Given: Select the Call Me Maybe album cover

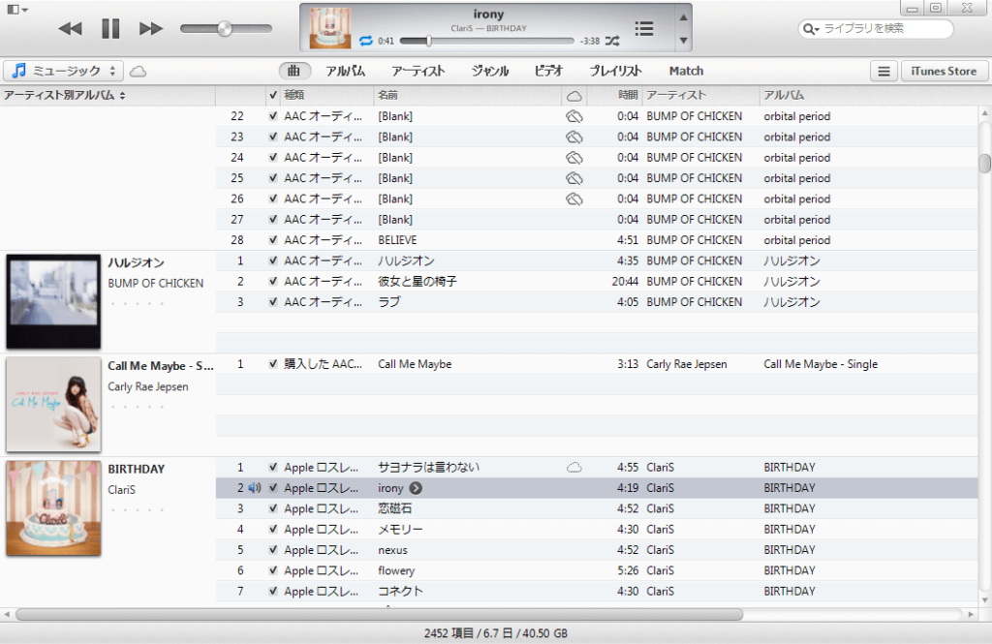Looking at the screenshot, I should pos(54,405).
